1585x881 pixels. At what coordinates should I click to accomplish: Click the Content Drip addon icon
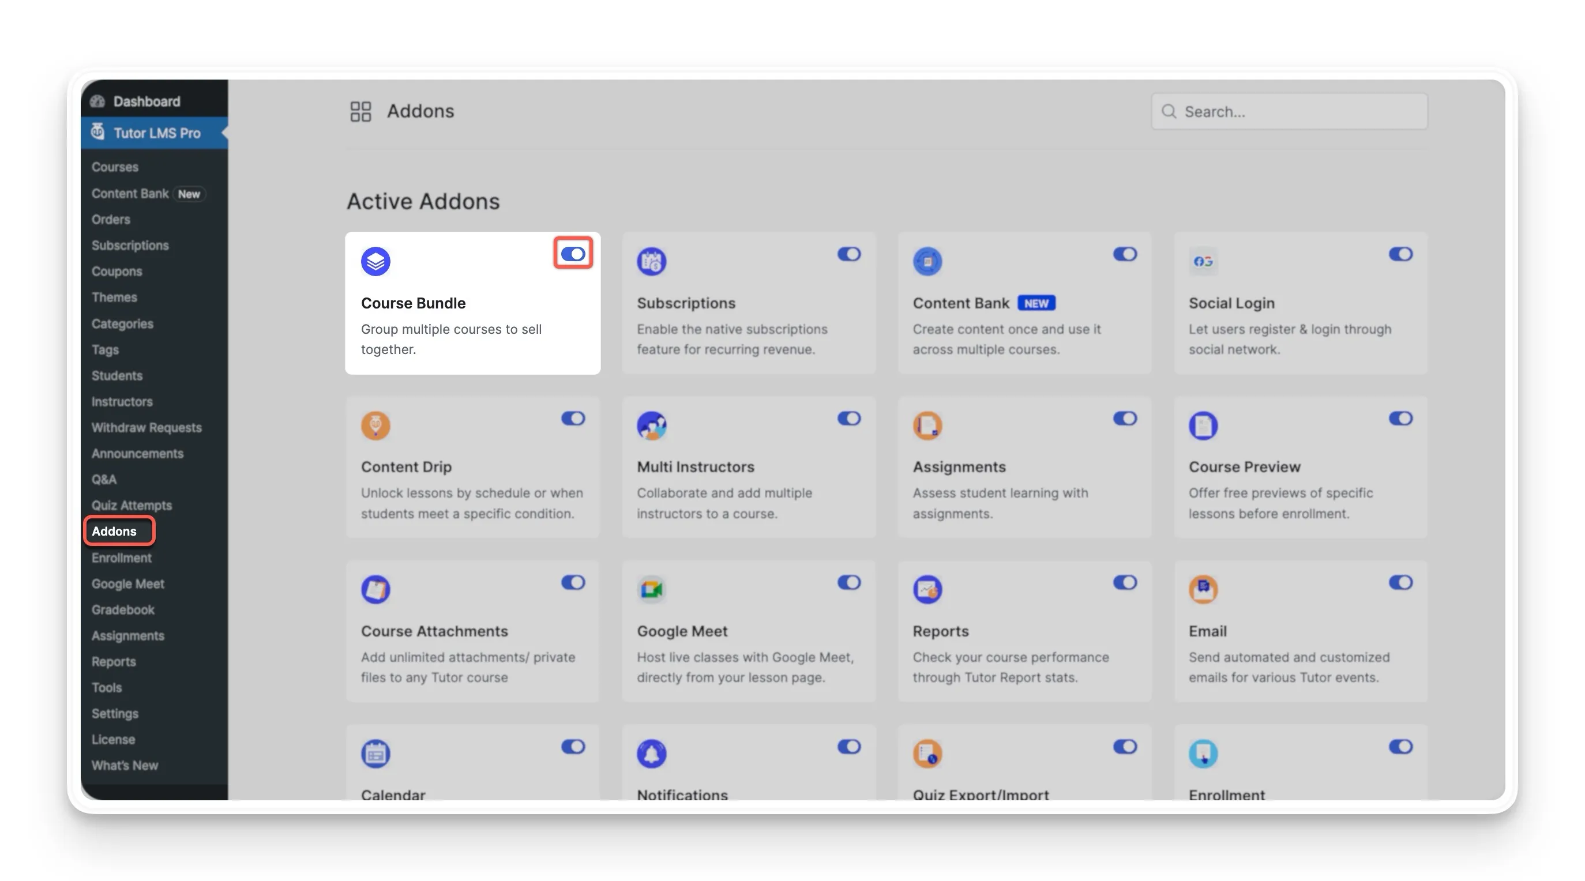tap(375, 425)
